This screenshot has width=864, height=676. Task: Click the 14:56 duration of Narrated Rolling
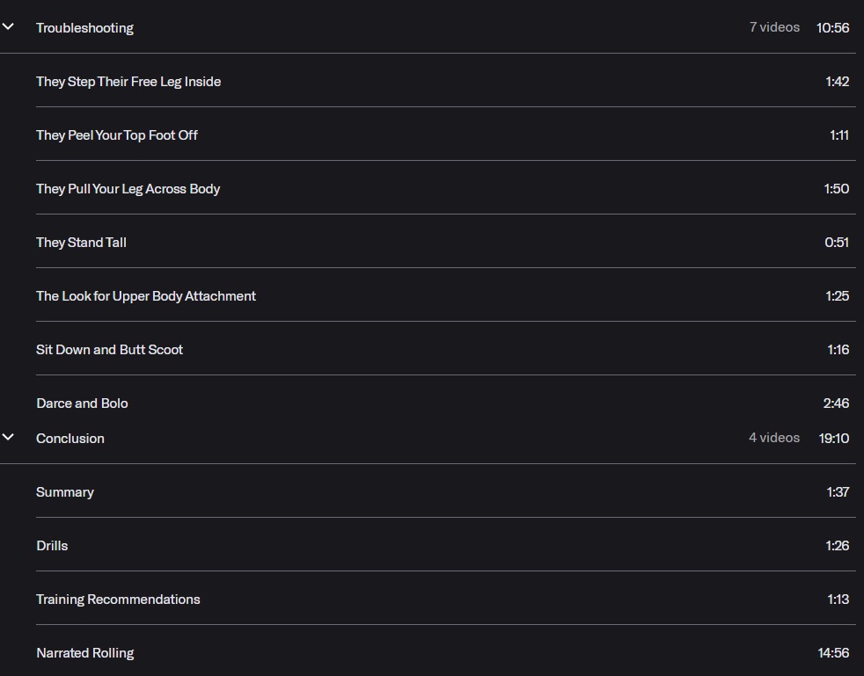(x=832, y=653)
